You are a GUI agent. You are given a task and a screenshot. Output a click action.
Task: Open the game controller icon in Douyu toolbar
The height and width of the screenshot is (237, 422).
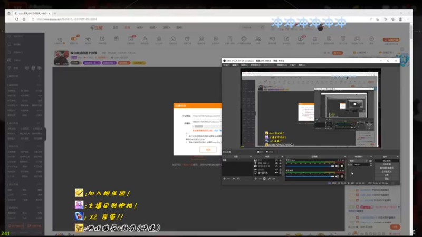pos(357,39)
